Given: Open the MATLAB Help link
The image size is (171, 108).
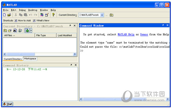Looking at the screenshot, I should [126, 34].
